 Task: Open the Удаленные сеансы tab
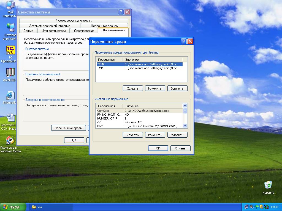pyautogui.click(x=104, y=26)
